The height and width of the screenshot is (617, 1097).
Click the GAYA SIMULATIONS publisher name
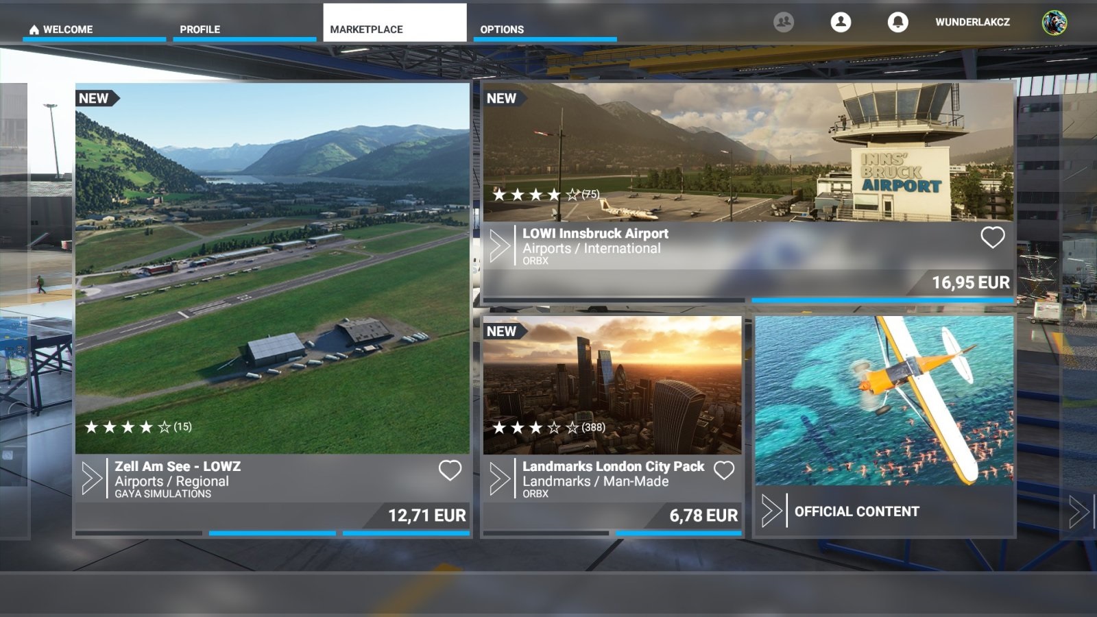(x=162, y=494)
